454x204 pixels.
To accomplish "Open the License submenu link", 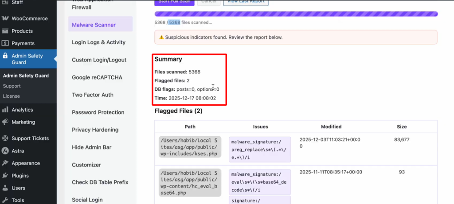I will click(x=12, y=96).
